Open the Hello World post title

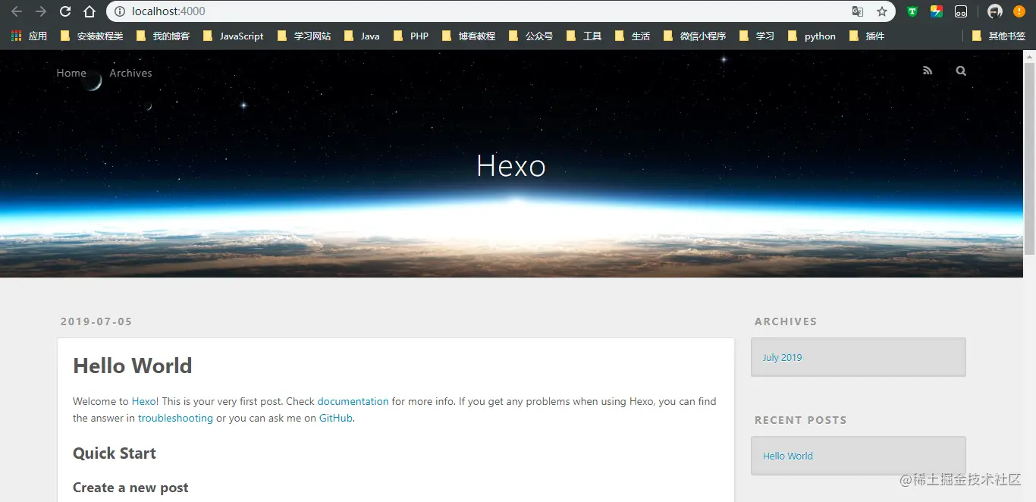pyautogui.click(x=133, y=366)
